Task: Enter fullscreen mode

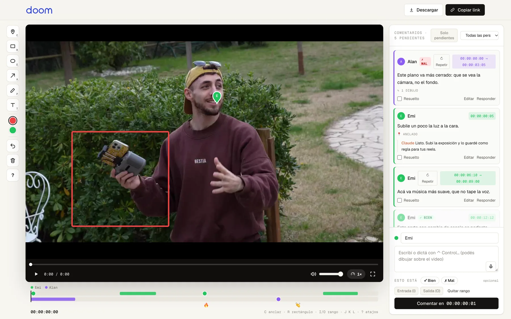Action: (373, 274)
